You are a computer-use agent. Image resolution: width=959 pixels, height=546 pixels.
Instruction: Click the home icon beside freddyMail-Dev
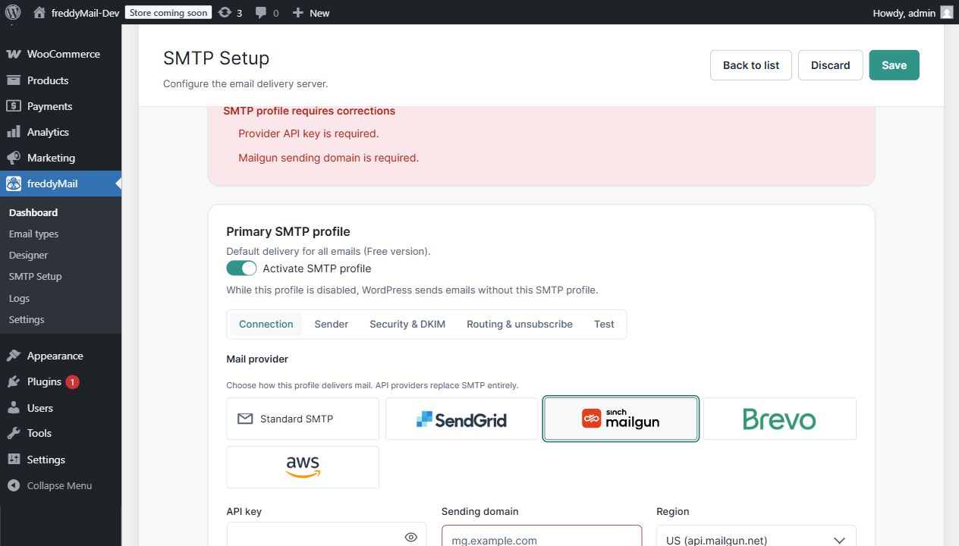point(39,12)
